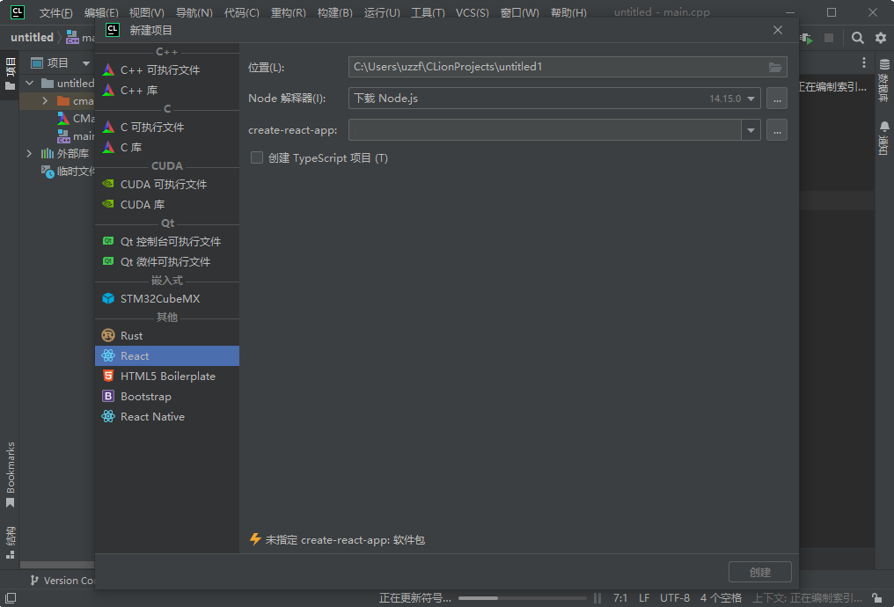
Task: Select Bootstrap project type
Action: point(166,396)
